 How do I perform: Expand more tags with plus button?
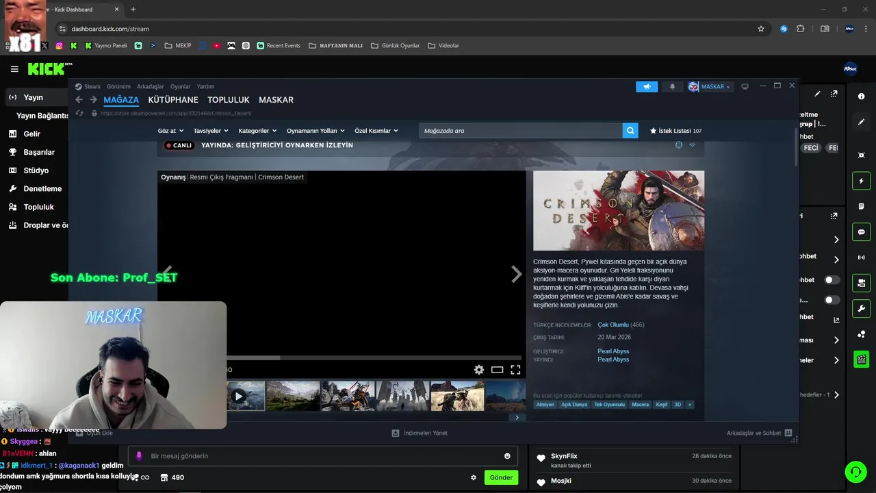tap(690, 405)
